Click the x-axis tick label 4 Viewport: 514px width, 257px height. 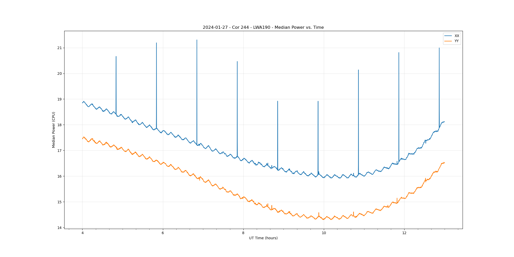82,233
